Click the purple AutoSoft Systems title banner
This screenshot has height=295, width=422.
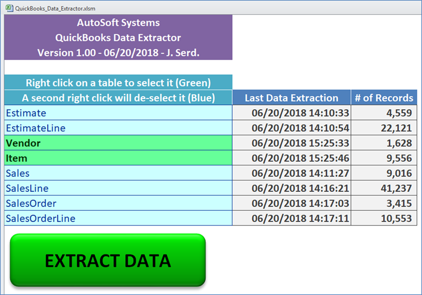tap(118, 37)
